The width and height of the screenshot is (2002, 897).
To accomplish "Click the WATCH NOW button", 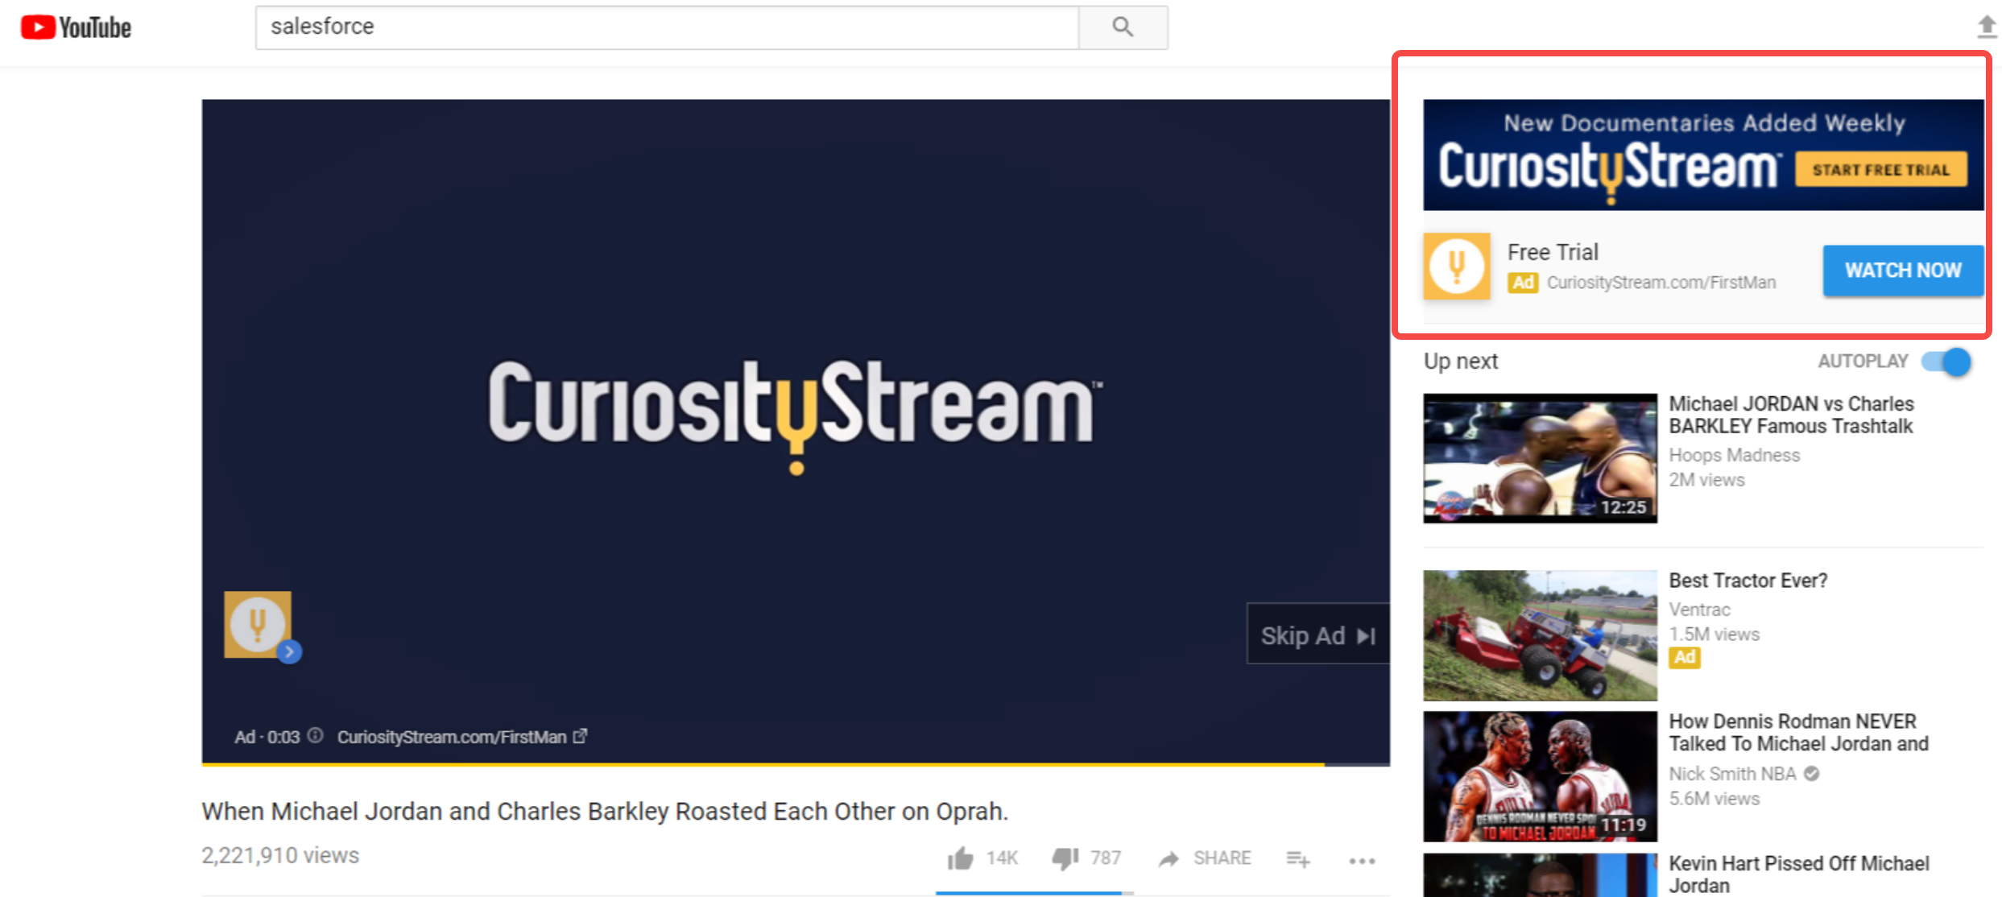I will tap(1902, 270).
